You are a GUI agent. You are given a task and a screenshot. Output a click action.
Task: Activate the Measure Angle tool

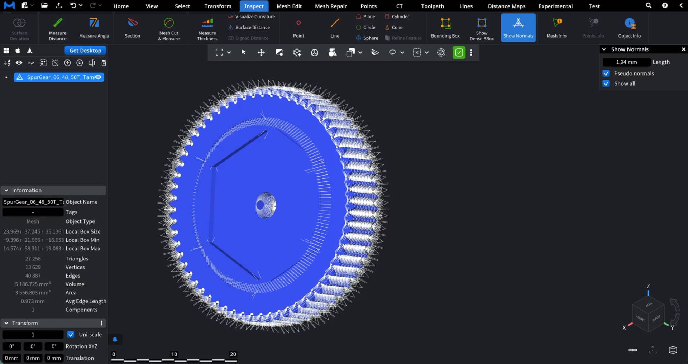(x=94, y=28)
